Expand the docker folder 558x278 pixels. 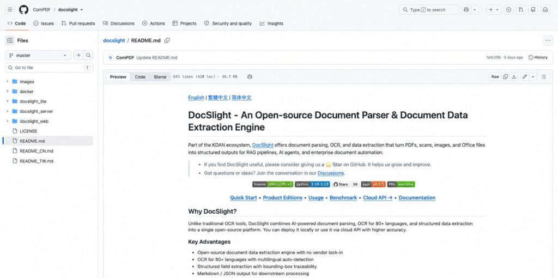7,92
